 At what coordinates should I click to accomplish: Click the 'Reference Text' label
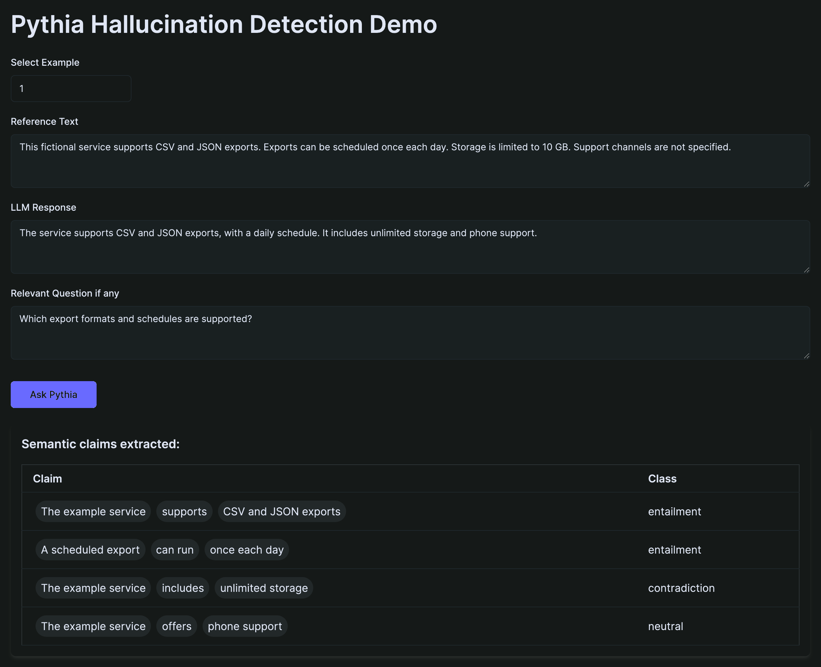point(45,121)
